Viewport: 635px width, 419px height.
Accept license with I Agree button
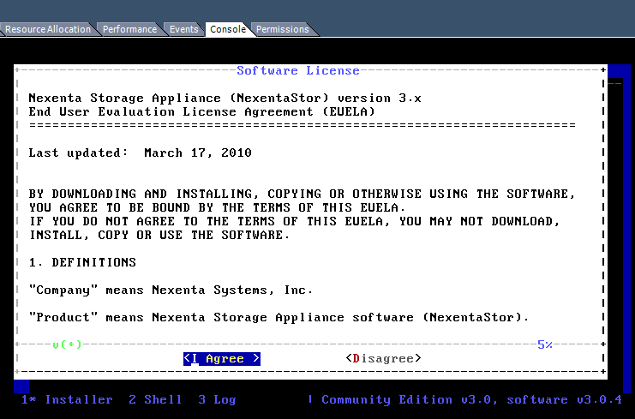221,359
